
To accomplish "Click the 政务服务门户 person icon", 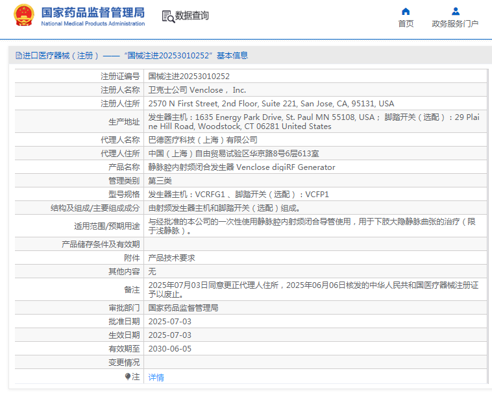I will [455, 11].
